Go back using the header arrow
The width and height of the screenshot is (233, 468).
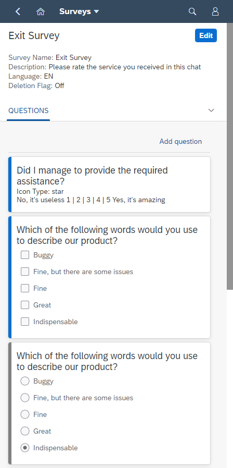pos(18,11)
